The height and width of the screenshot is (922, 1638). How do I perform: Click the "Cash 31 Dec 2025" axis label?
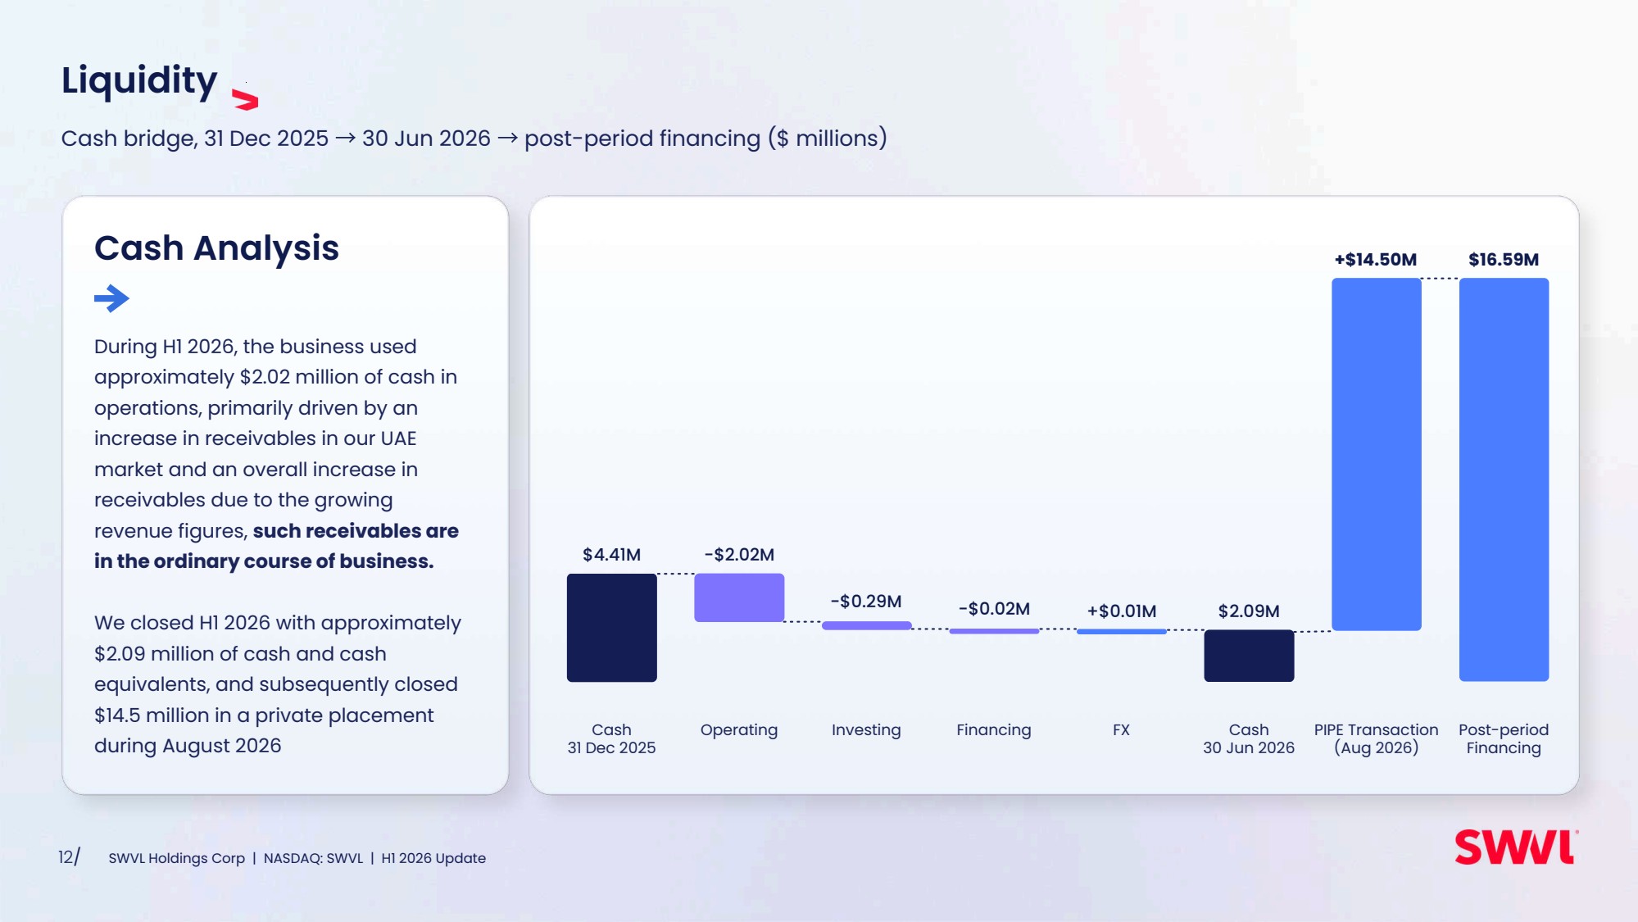[x=611, y=738]
